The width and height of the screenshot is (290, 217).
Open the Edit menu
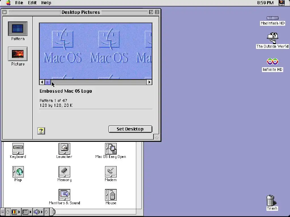tap(32, 3)
